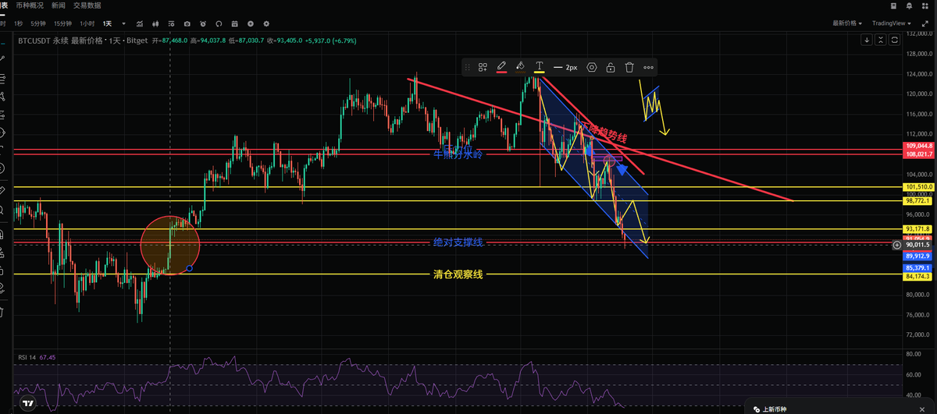The height and width of the screenshot is (414, 937).
Task: Select the 1小时 timeframe
Action: click(87, 24)
